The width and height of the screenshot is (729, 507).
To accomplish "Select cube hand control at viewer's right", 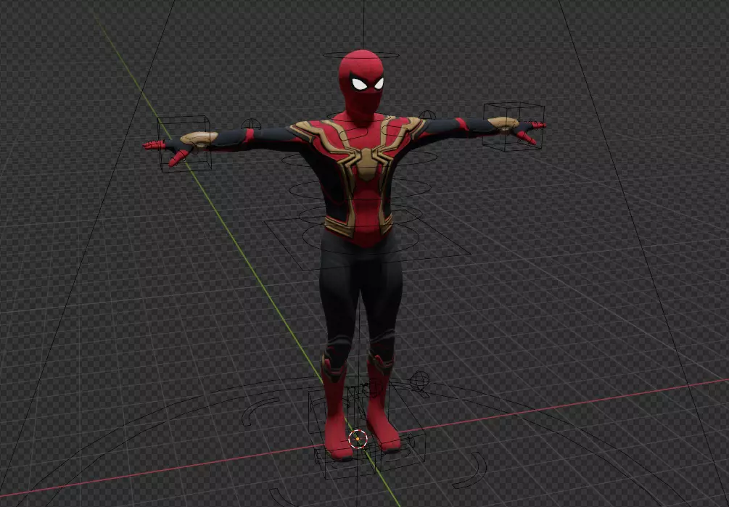I will tap(514, 126).
